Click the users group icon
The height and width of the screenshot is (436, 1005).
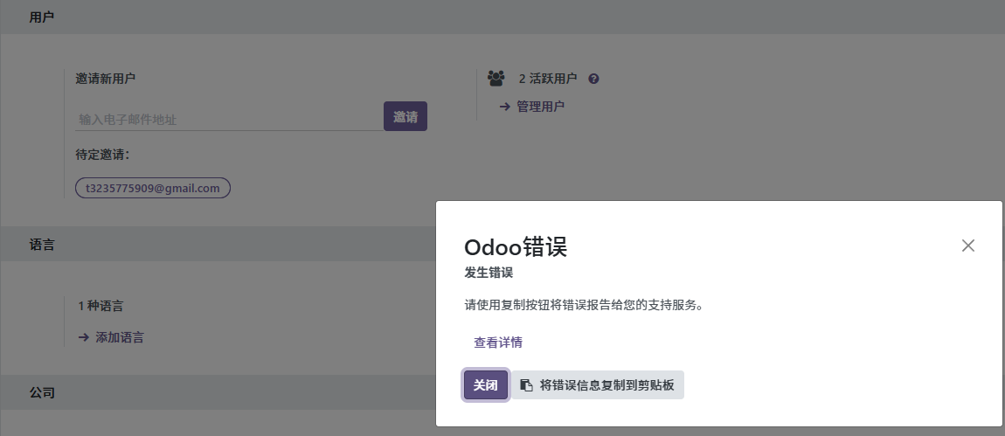tap(496, 79)
